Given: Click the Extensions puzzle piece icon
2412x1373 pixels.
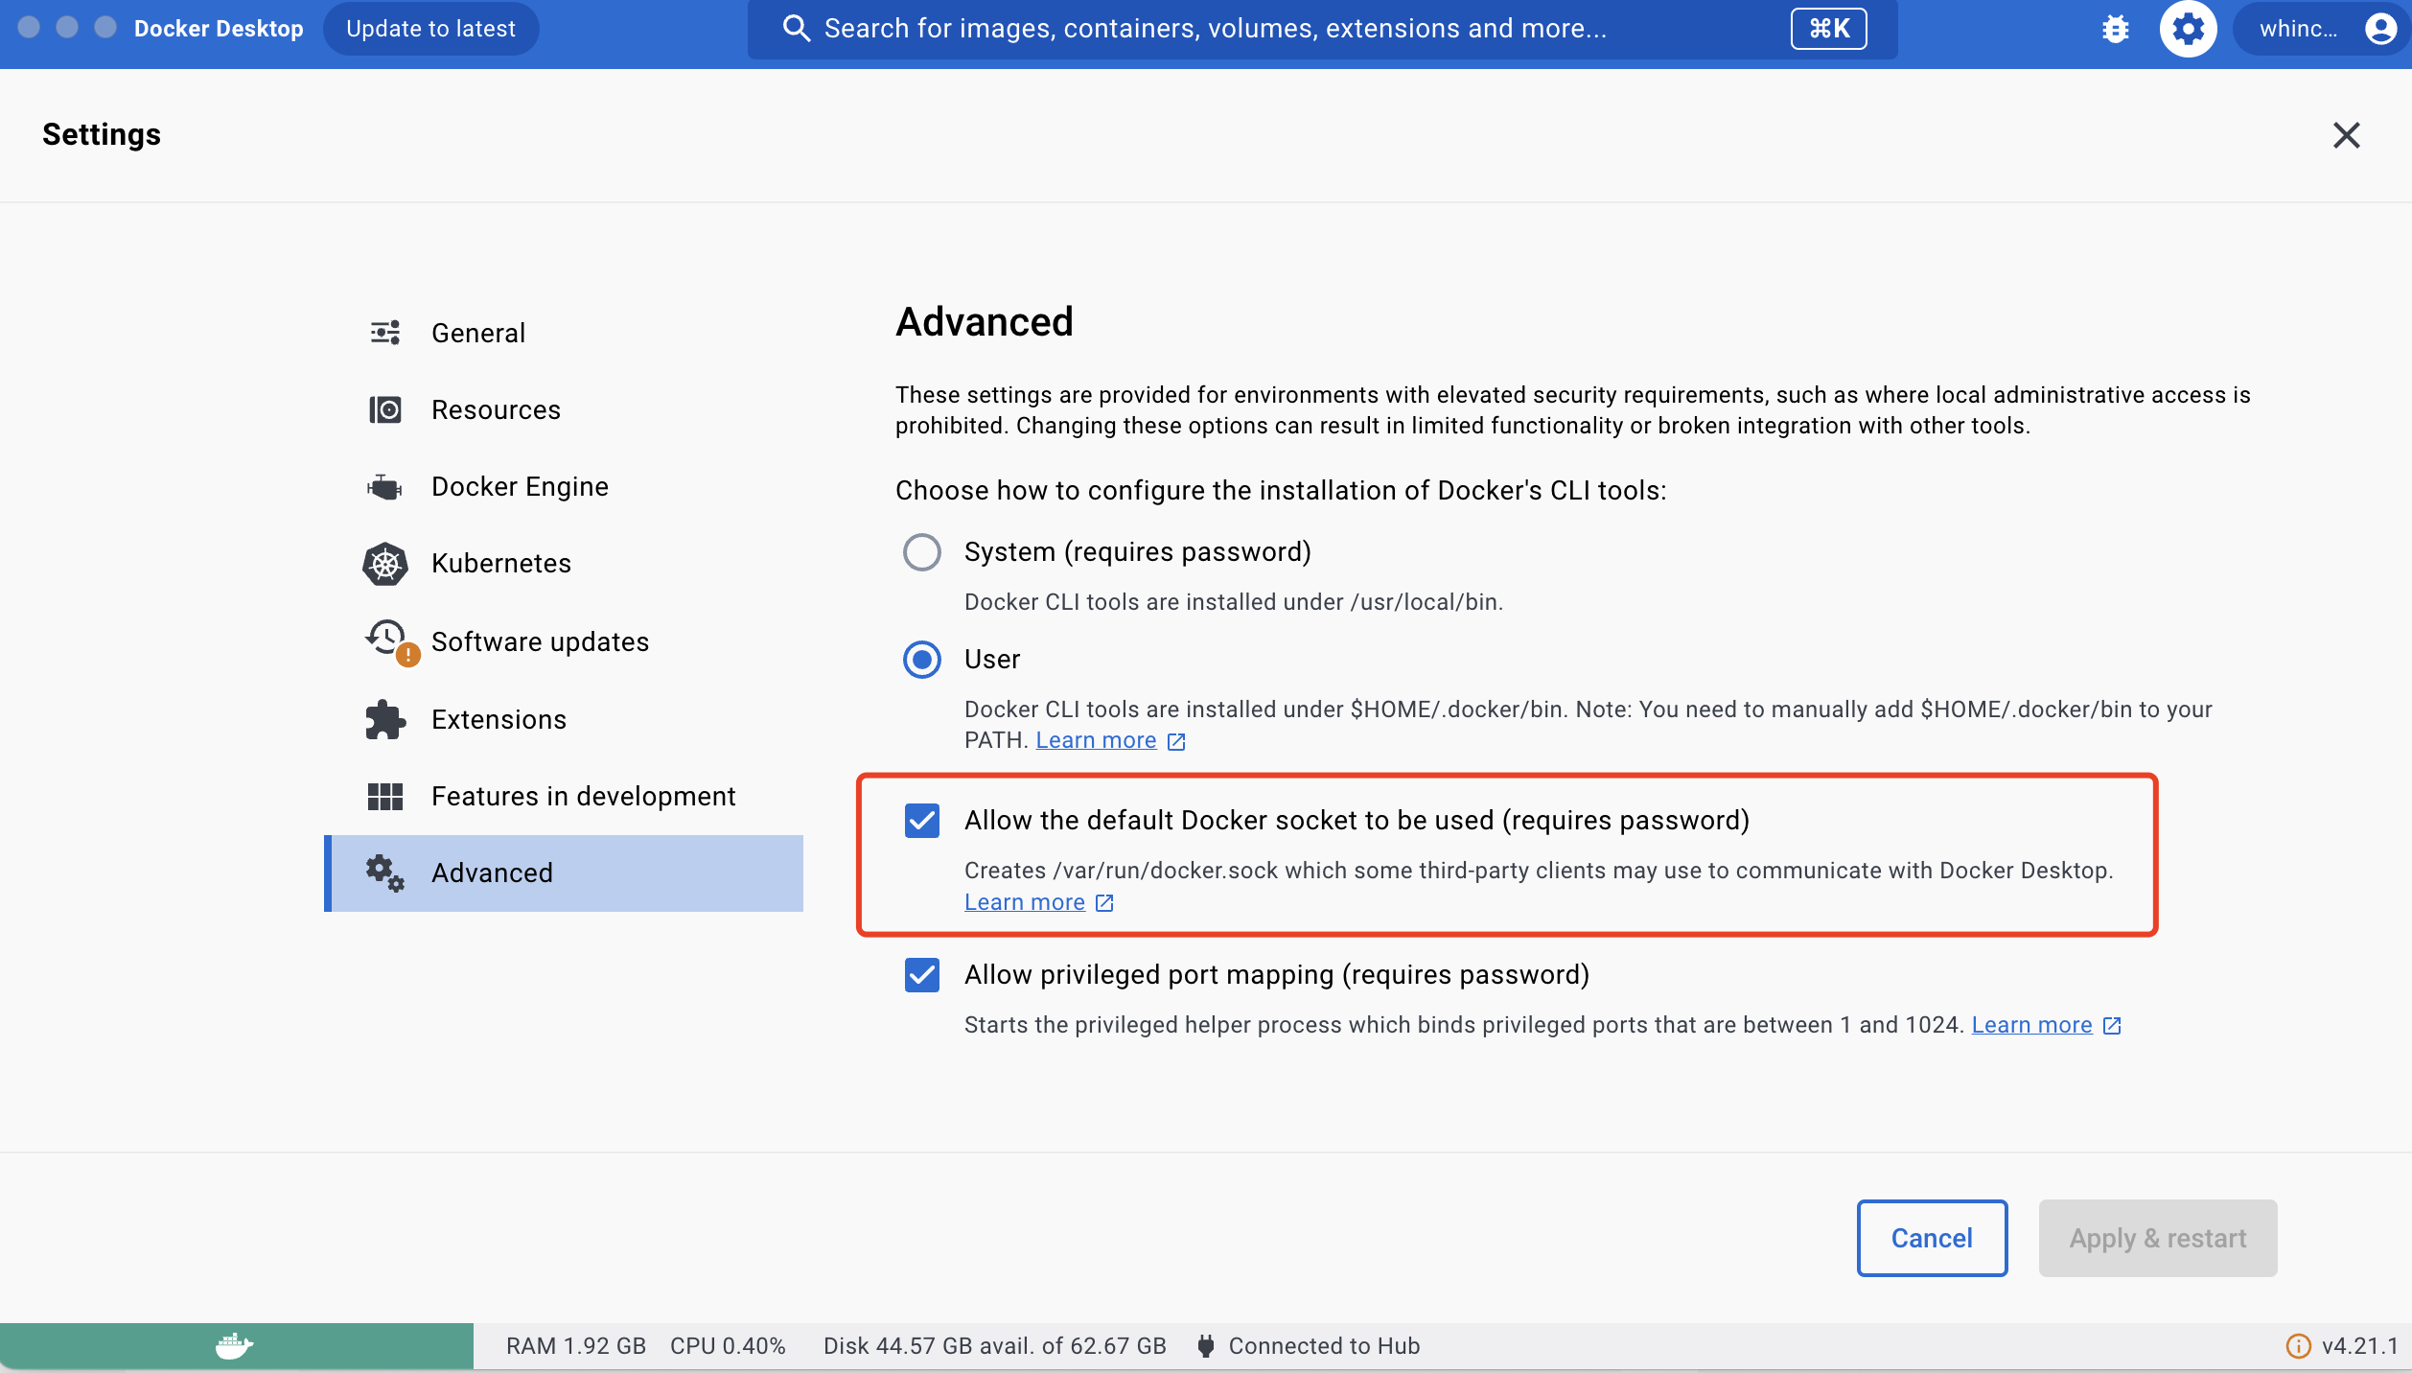Looking at the screenshot, I should coord(385,720).
